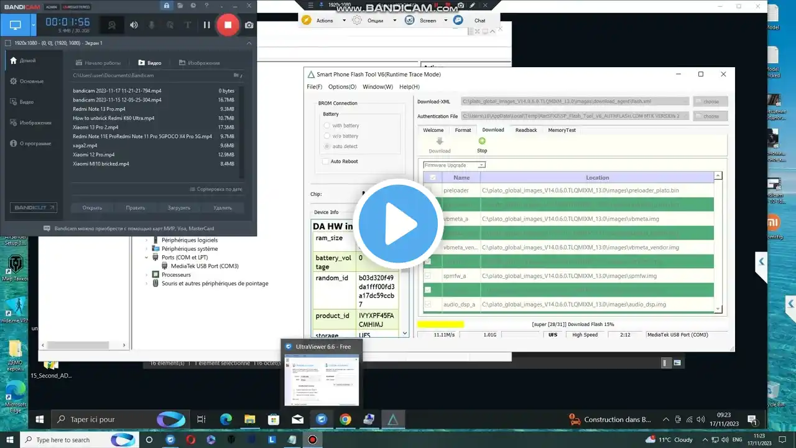Viewport: 796px width, 448px height.
Task: Click the Download-XML path field
Action: tap(575, 101)
